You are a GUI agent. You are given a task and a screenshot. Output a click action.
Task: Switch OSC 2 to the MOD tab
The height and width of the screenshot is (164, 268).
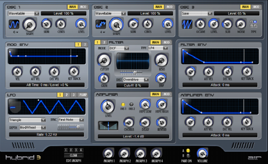tap(170, 7)
